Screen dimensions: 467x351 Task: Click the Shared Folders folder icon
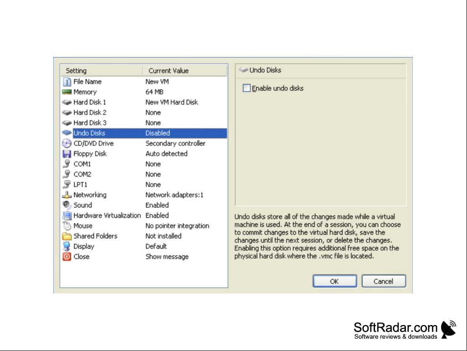point(67,236)
